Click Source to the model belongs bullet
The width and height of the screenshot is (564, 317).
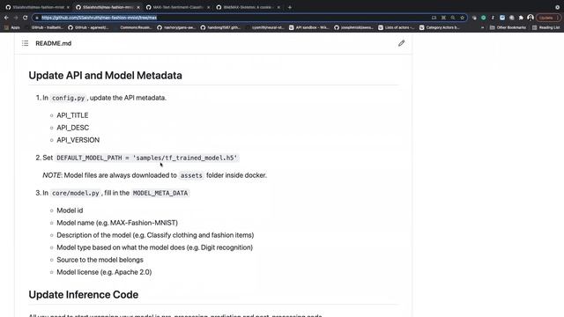coord(100,260)
